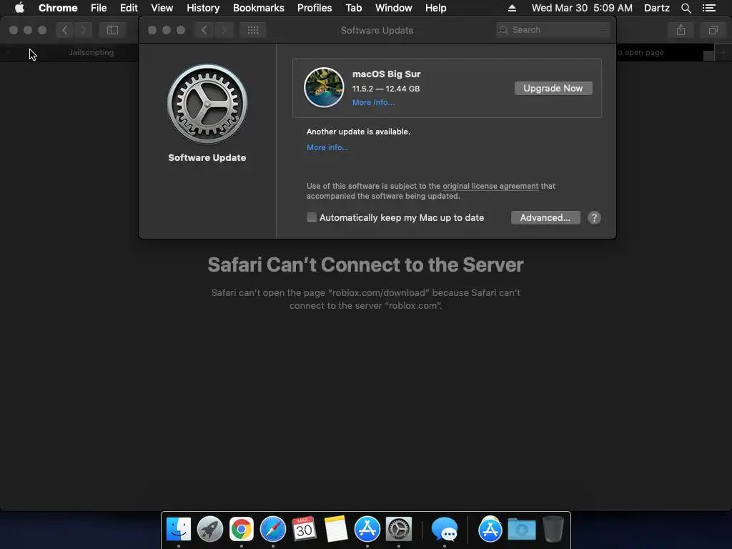Go back in Safari window toolbar
The width and height of the screenshot is (732, 549).
click(x=65, y=30)
